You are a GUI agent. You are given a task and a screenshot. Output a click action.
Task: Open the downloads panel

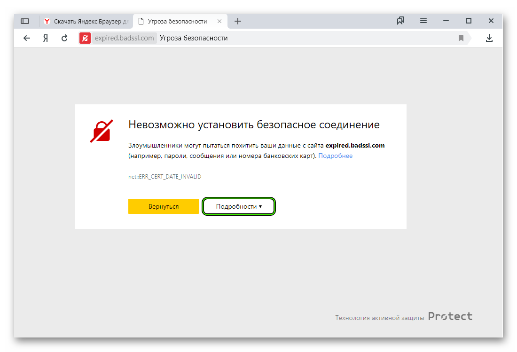click(x=489, y=38)
